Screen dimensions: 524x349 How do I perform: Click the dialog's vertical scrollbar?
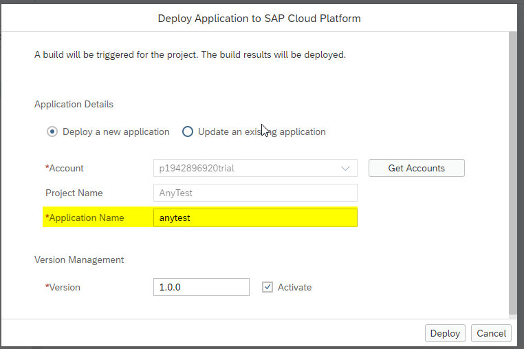pyautogui.click(x=512, y=172)
